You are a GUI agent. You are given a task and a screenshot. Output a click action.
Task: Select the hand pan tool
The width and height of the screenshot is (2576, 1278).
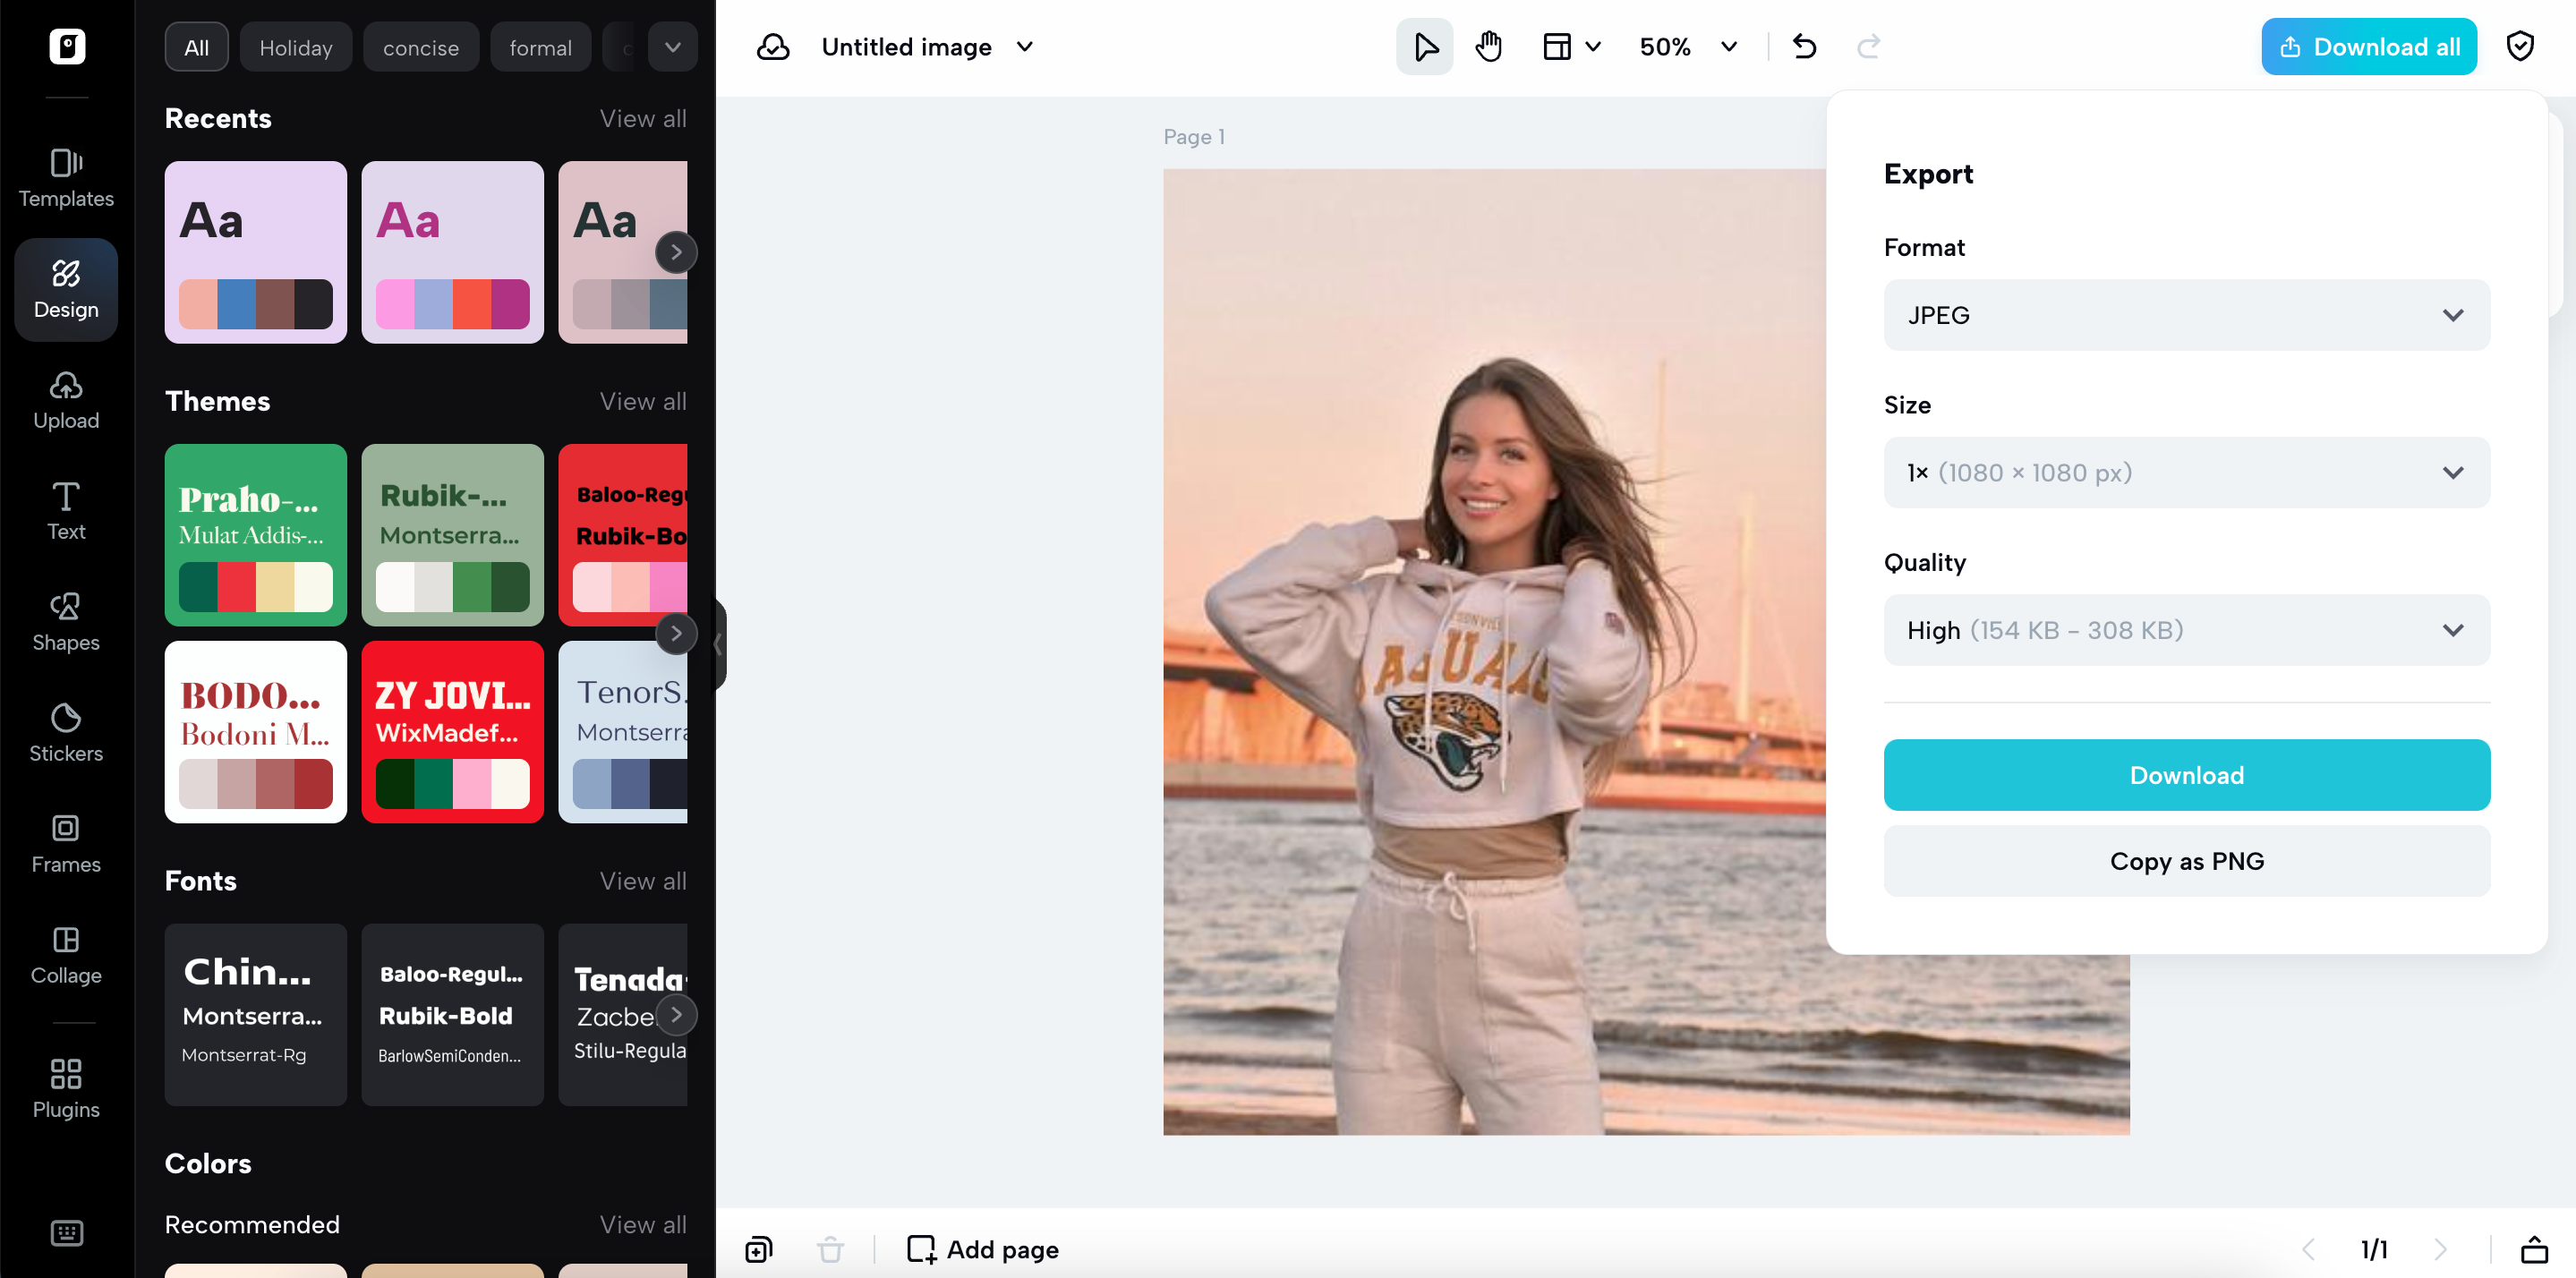(1488, 47)
